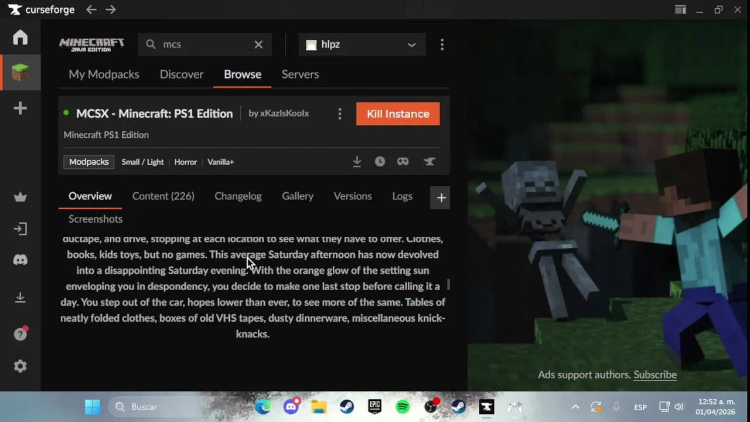Switch to My Modpacks tab
Screen dimensions: 750x422
(x=104, y=74)
